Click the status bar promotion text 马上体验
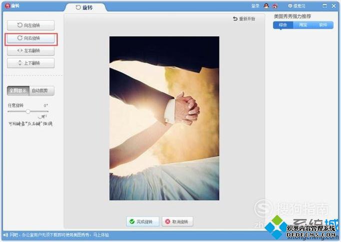 pyautogui.click(x=101, y=235)
